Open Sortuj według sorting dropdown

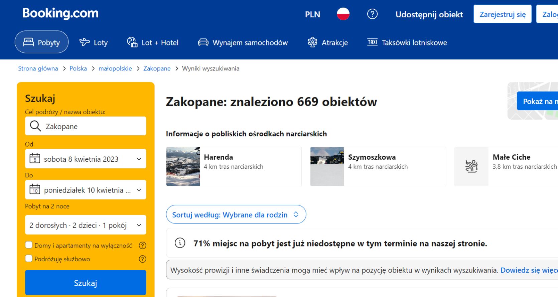click(236, 214)
